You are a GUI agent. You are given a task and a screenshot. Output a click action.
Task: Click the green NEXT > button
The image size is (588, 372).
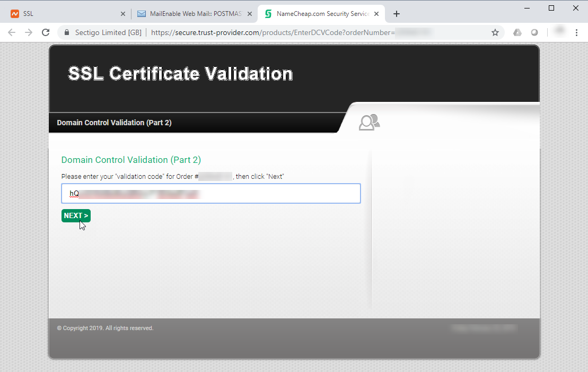(x=76, y=215)
